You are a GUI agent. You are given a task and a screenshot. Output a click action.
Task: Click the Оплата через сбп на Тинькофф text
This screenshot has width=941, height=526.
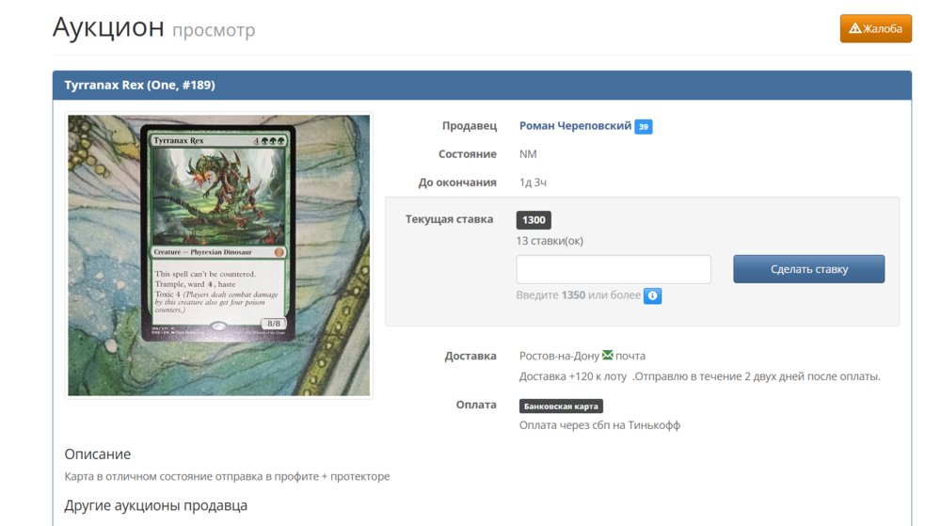click(x=599, y=425)
